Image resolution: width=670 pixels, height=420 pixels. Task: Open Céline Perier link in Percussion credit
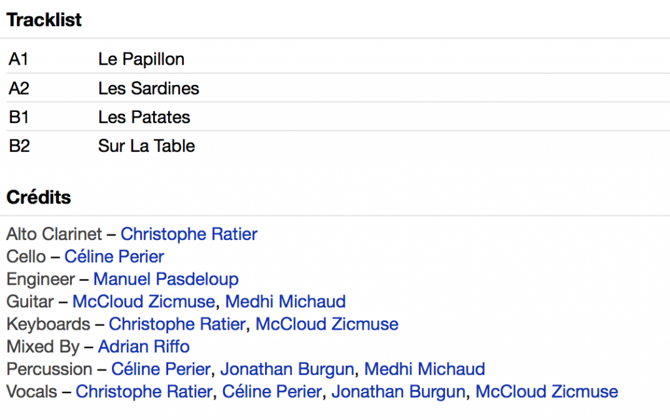coord(161,369)
